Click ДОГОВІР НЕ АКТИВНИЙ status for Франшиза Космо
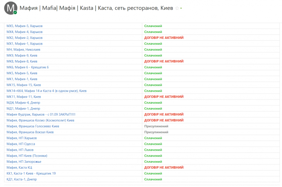Image resolution: width=282 pixels, height=187 pixels. tap(164, 120)
